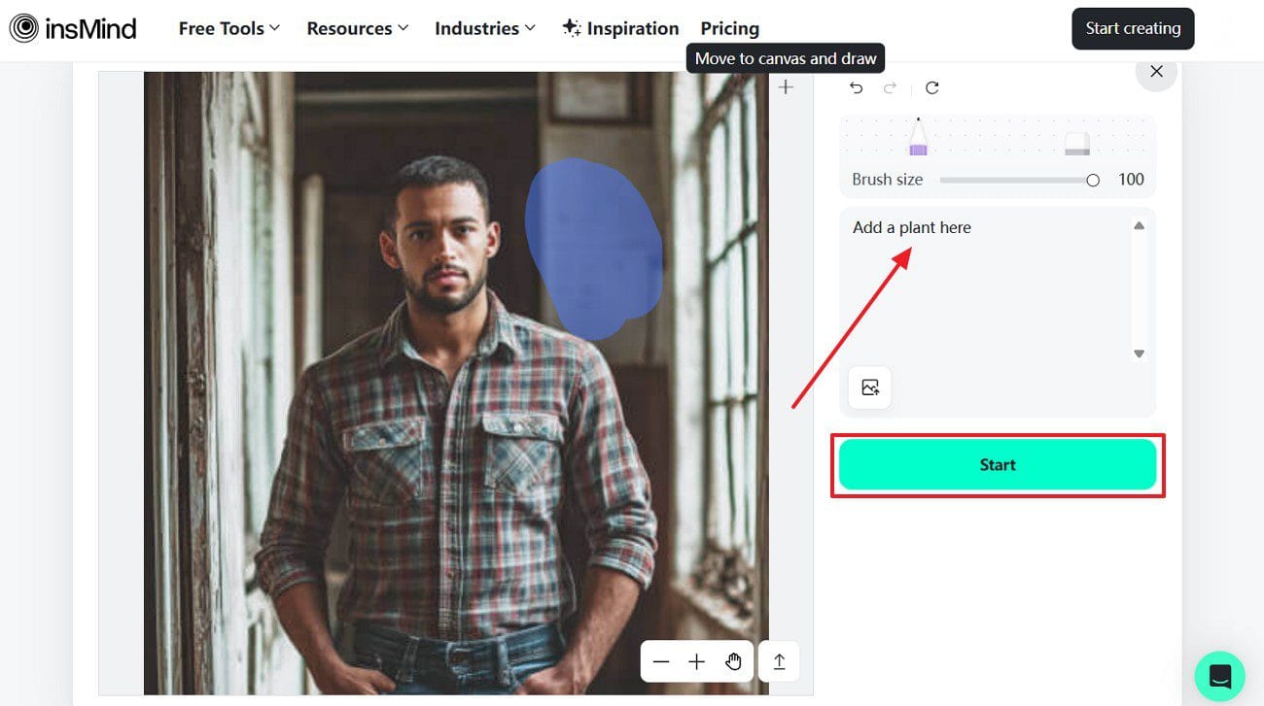The width and height of the screenshot is (1264, 706).
Task: Open the chat support widget
Action: coord(1219,676)
